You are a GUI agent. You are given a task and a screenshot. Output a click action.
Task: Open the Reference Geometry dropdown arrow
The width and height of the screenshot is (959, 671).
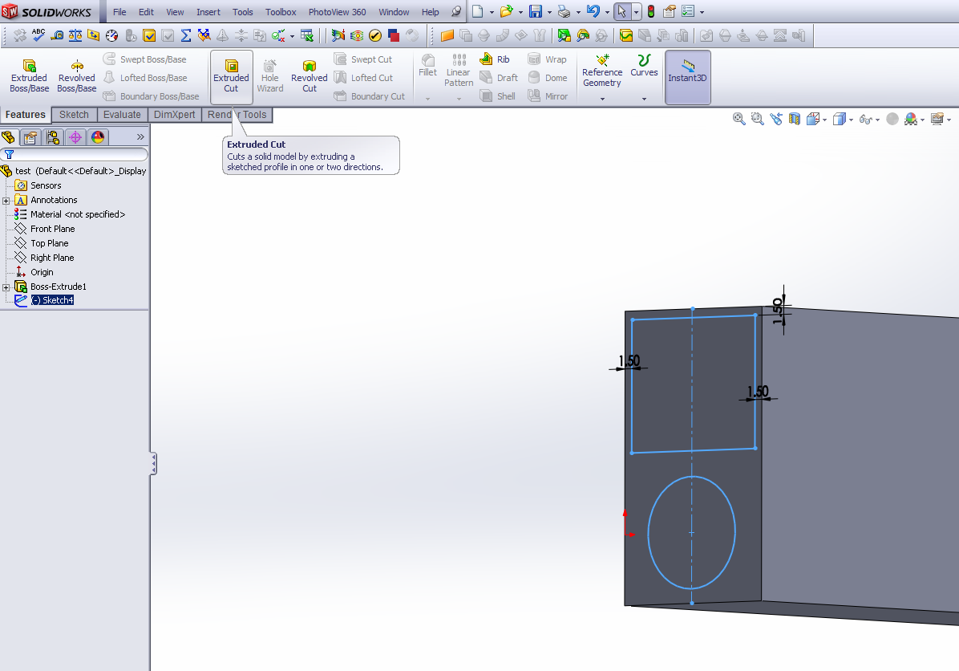(x=602, y=99)
